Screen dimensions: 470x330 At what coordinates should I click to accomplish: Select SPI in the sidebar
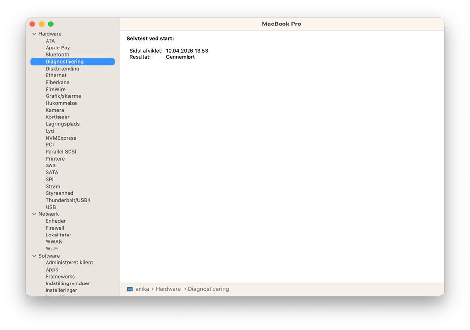[x=50, y=179]
